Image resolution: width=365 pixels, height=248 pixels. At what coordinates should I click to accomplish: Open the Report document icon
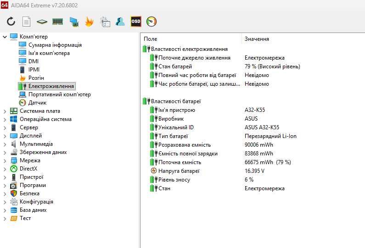click(x=26, y=22)
